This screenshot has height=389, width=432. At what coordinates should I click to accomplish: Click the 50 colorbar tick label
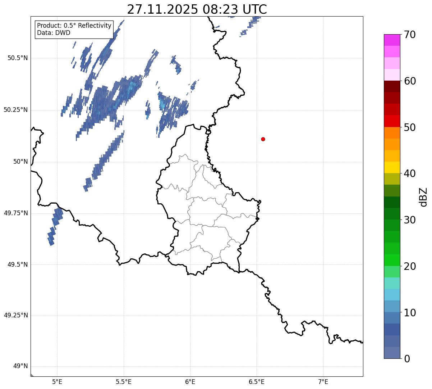[410, 127]
